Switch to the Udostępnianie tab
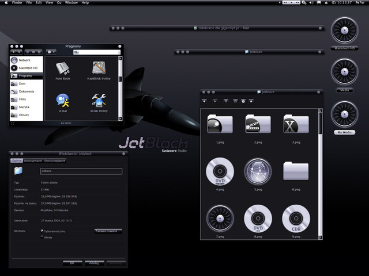Screen dimensions: 369x276 coord(33,160)
